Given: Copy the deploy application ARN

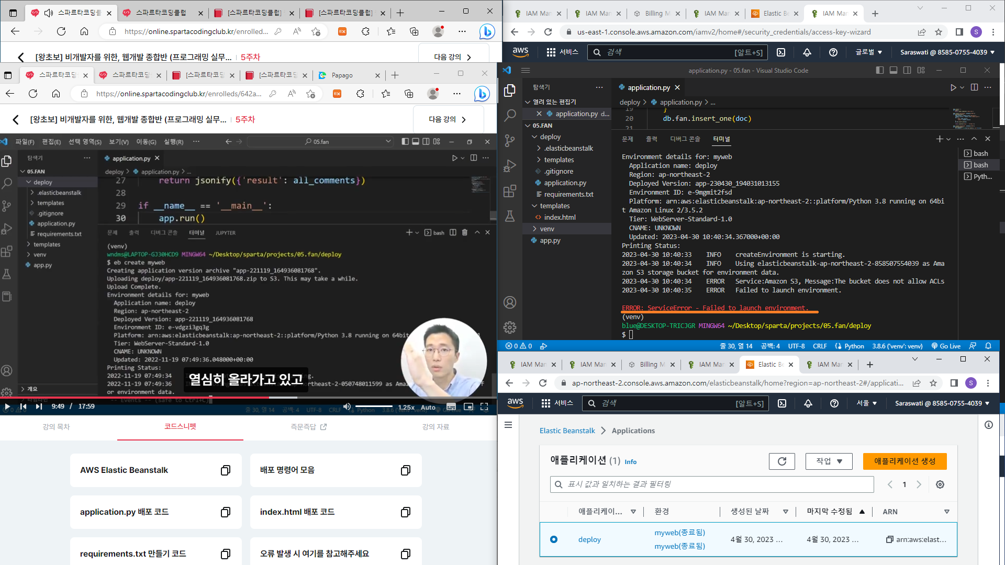Looking at the screenshot, I should (x=889, y=539).
